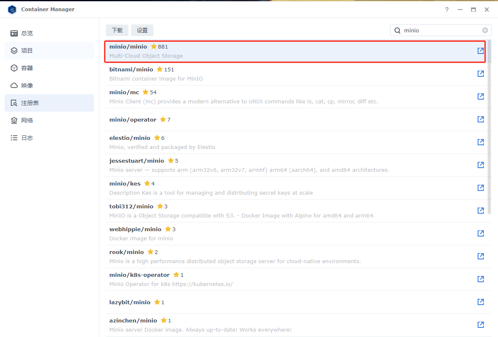Screen dimensions: 498x337
Task: Clear the minio search text
Action: tap(485, 30)
